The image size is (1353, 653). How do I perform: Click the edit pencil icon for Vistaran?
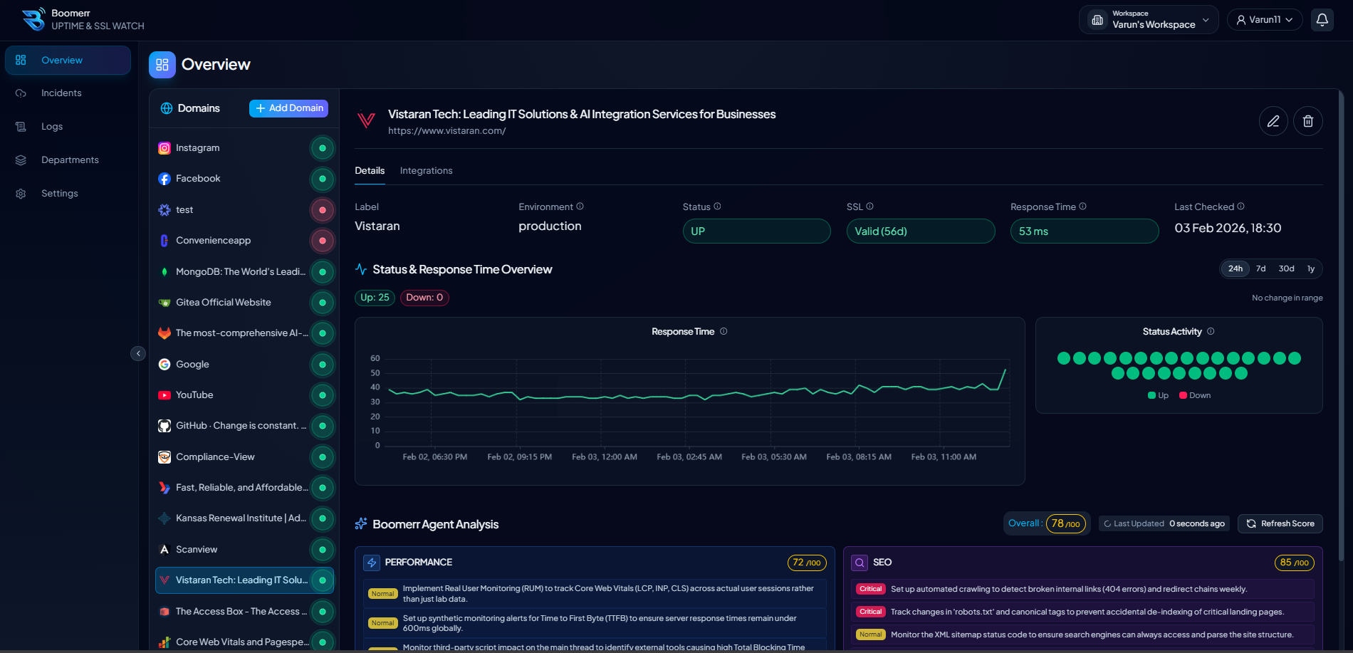pos(1273,121)
